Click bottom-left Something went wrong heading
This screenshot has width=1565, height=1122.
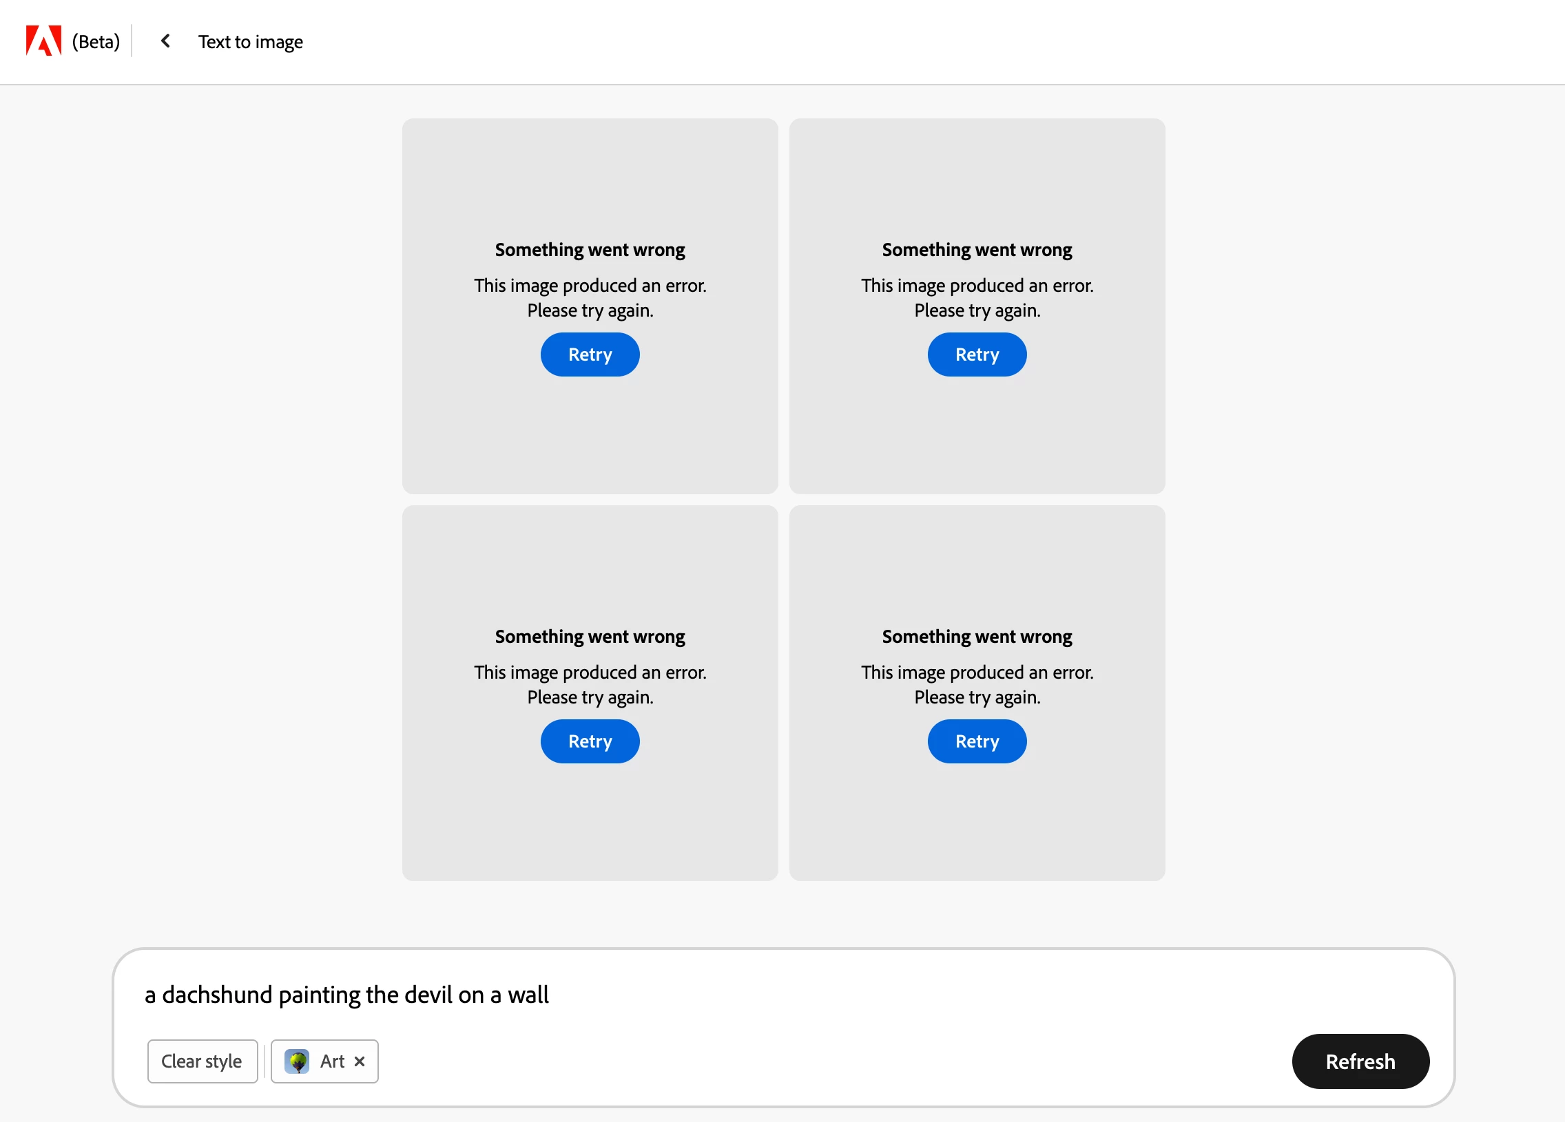[590, 637]
